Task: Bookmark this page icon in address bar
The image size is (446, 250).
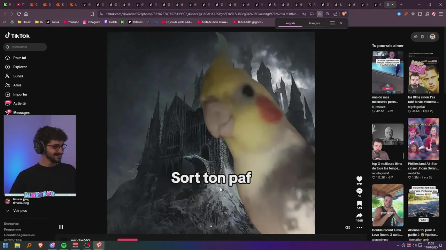Action: (x=92, y=14)
